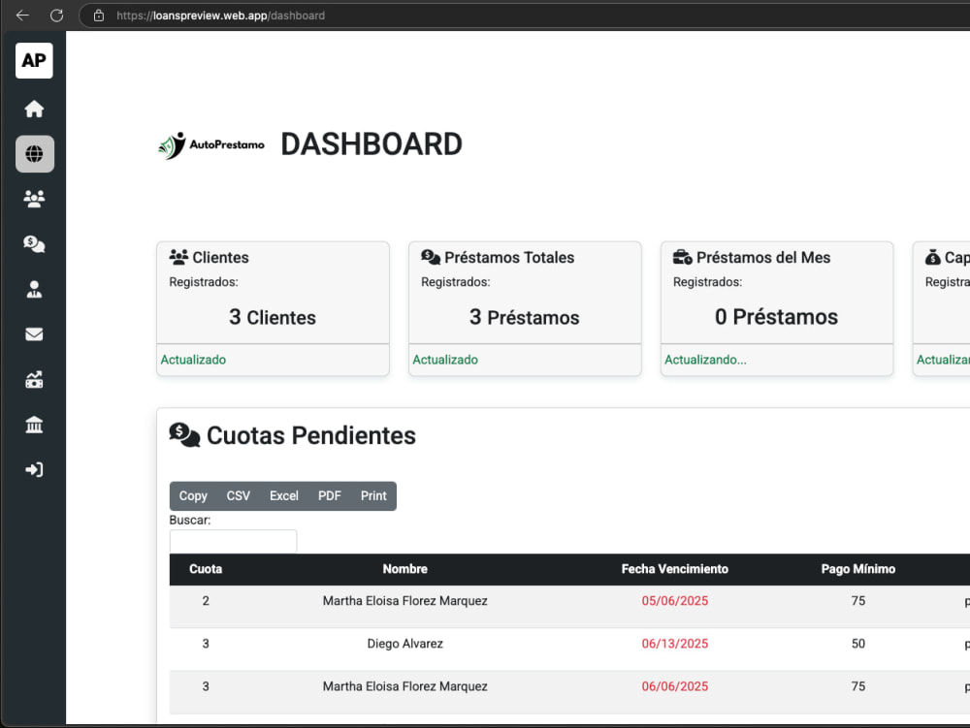Select the globe dashboard icon in sidebar

(35, 154)
